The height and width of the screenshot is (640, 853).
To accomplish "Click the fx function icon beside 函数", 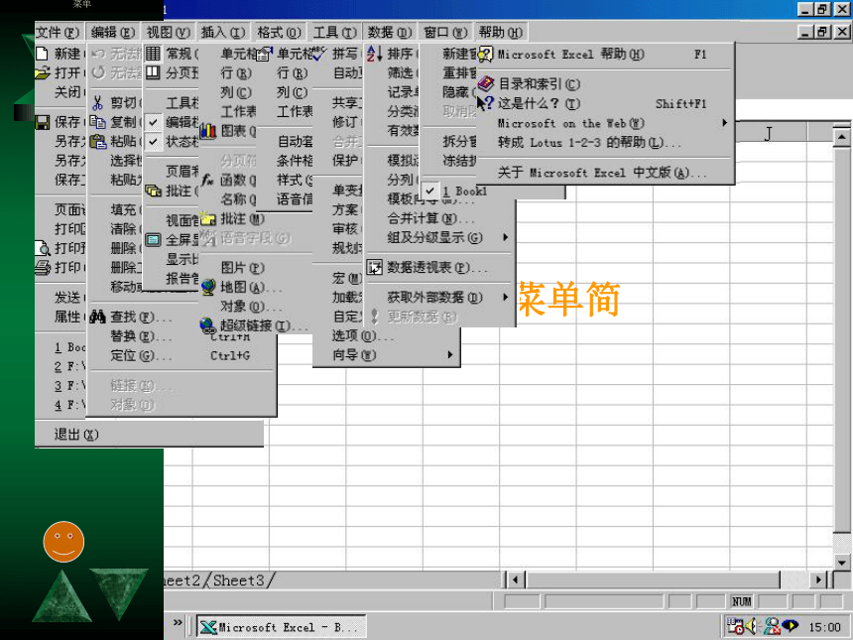I will click(x=207, y=180).
